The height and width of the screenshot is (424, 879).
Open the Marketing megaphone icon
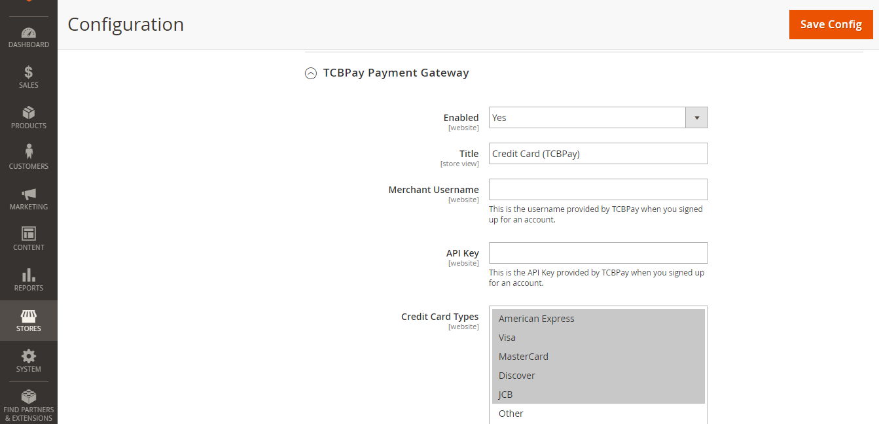tap(29, 194)
